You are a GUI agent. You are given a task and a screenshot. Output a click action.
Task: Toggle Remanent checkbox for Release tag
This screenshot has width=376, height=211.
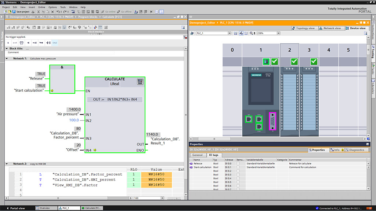click(x=238, y=163)
